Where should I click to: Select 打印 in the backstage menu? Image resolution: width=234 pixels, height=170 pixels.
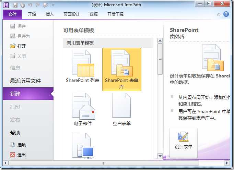[x=15, y=107]
